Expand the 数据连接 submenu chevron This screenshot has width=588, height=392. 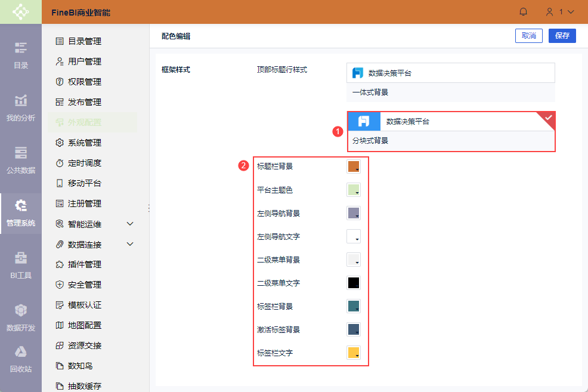[130, 244]
